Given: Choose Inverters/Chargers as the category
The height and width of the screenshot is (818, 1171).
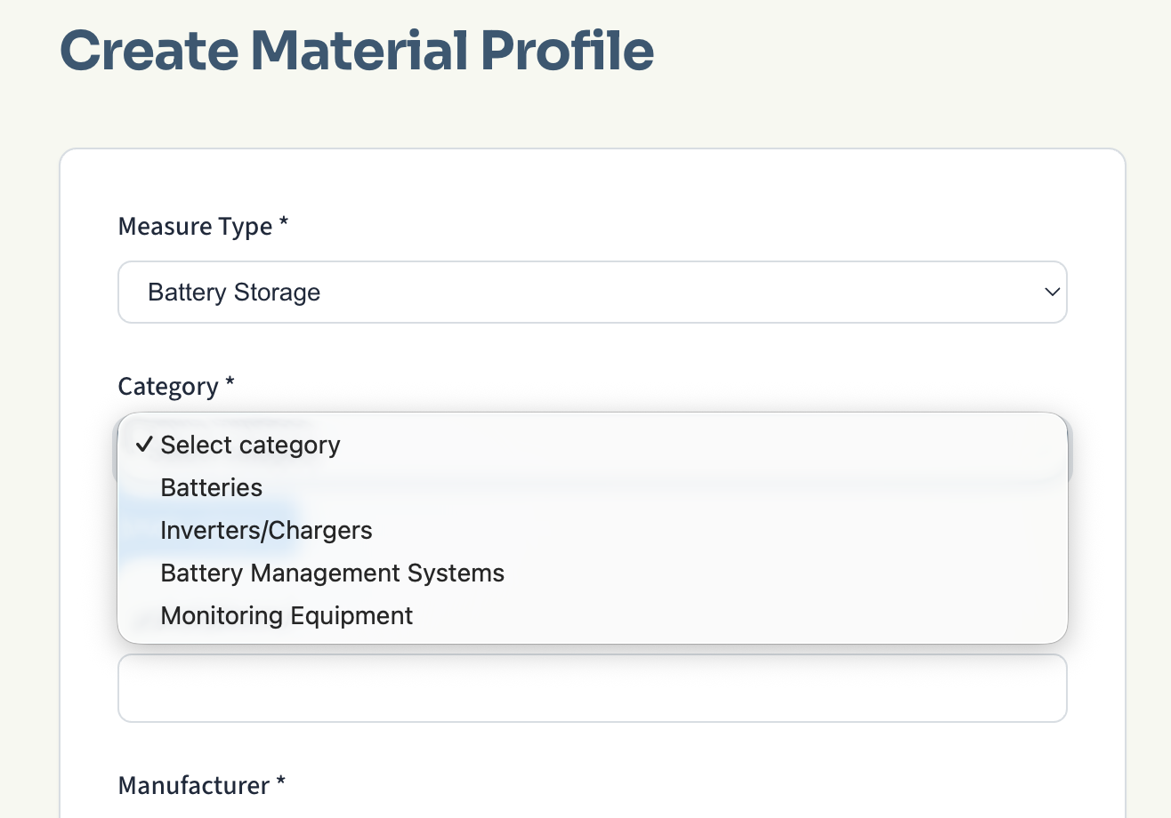Looking at the screenshot, I should click(266, 530).
